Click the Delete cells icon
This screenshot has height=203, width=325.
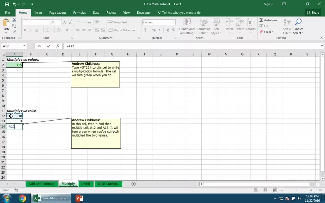[x=240, y=22]
